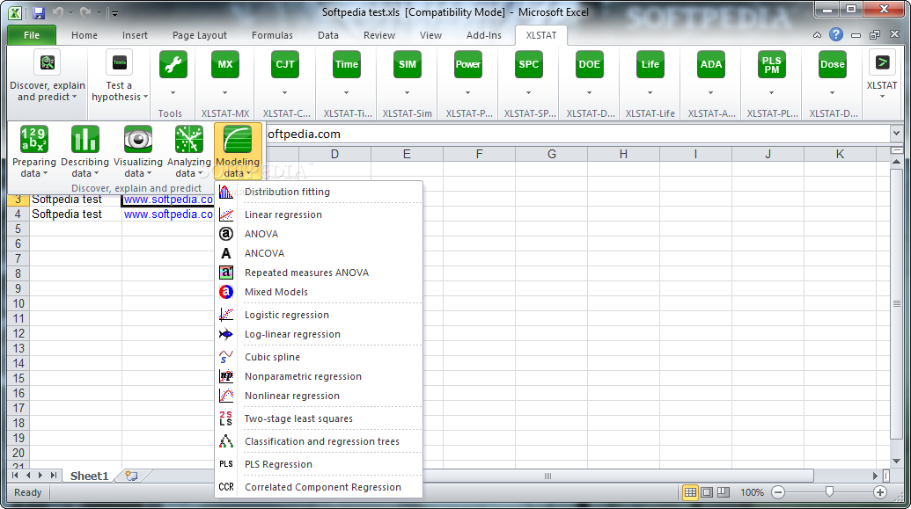911x509 pixels.
Task: Click the zoom in plus button
Action: (x=879, y=492)
